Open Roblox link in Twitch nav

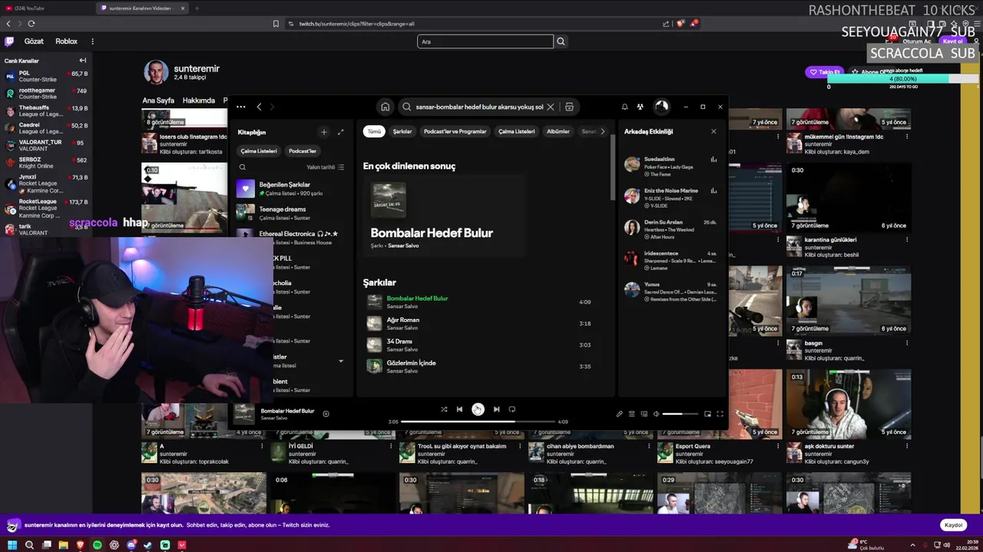(66, 41)
